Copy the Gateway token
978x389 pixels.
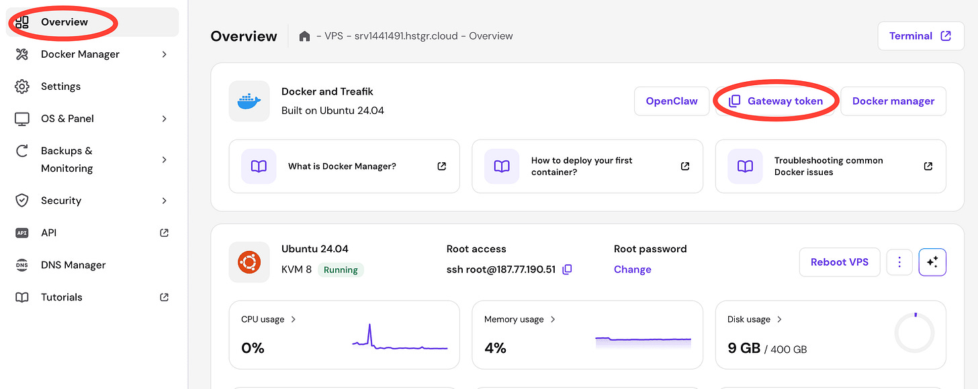[x=775, y=101]
